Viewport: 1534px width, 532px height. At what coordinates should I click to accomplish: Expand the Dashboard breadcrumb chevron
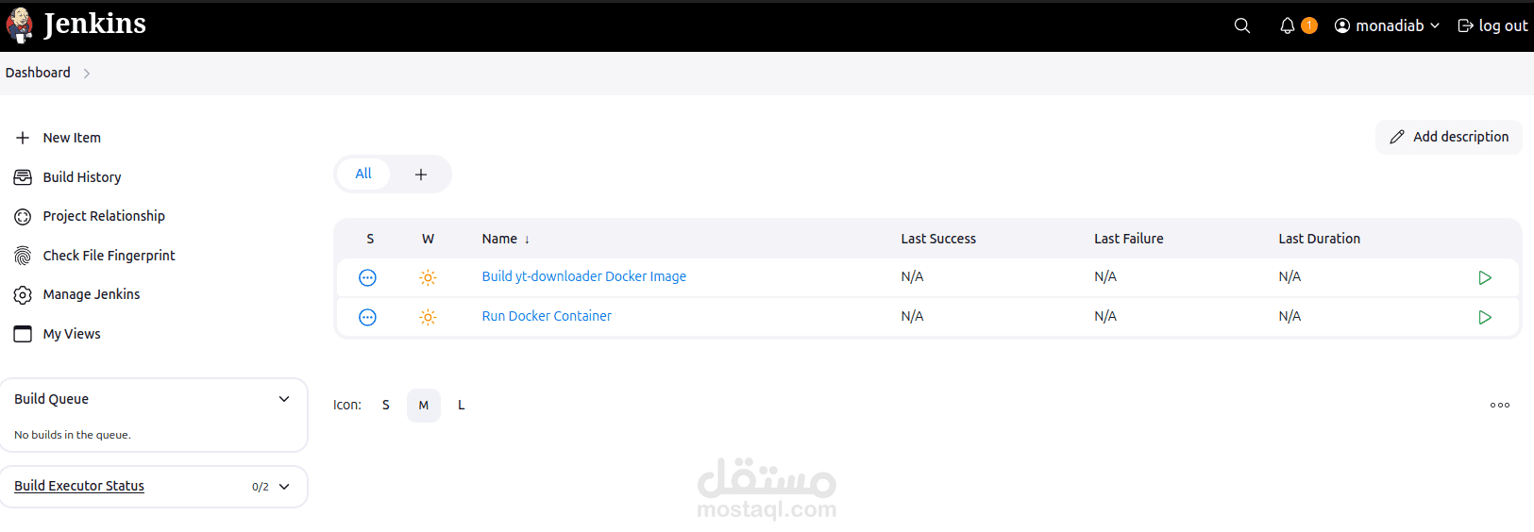point(87,73)
